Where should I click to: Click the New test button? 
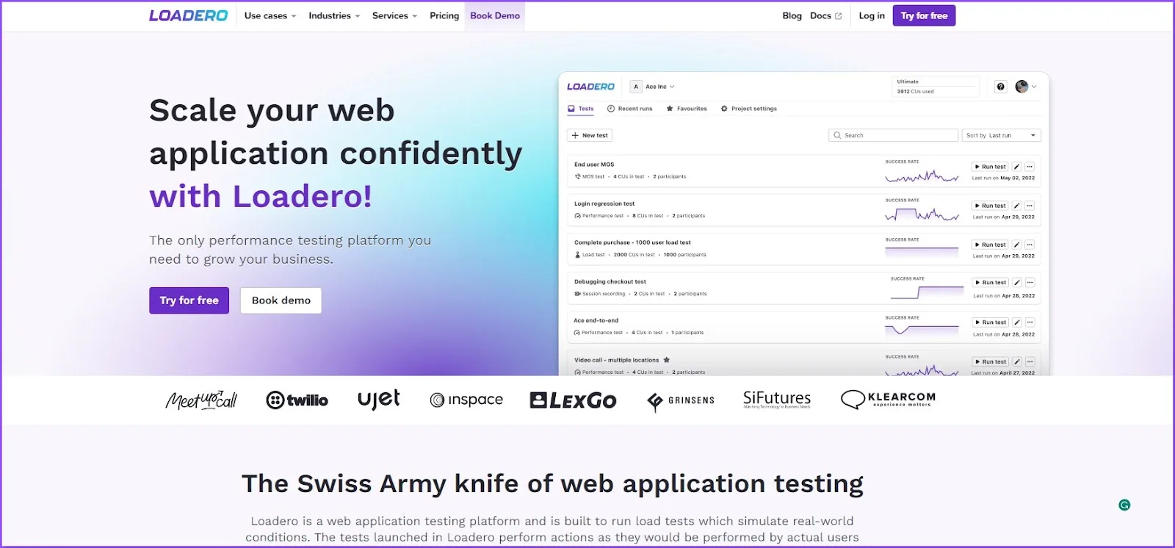[x=590, y=135]
